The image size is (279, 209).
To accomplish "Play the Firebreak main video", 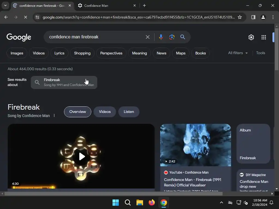I will click(x=81, y=156).
